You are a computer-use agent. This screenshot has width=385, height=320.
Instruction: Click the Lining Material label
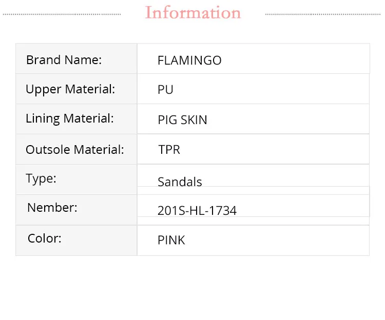[70, 118]
